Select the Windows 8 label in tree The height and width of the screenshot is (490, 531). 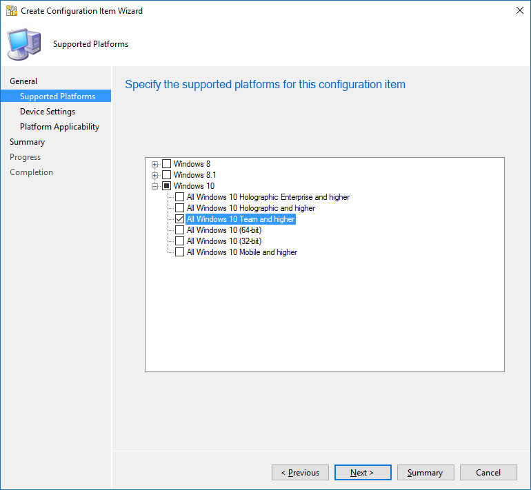click(192, 164)
